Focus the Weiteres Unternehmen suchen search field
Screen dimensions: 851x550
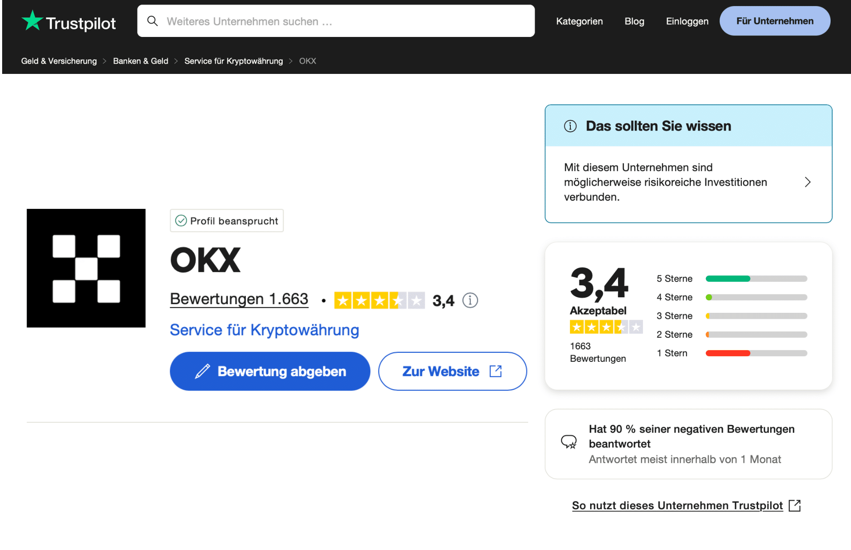[336, 21]
